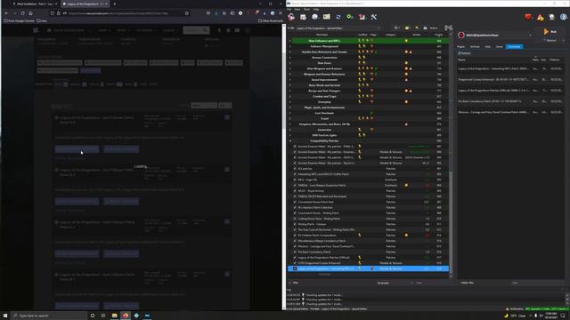
Task: Open the Profile dropdown in Mod Organizer
Action: click(338, 28)
